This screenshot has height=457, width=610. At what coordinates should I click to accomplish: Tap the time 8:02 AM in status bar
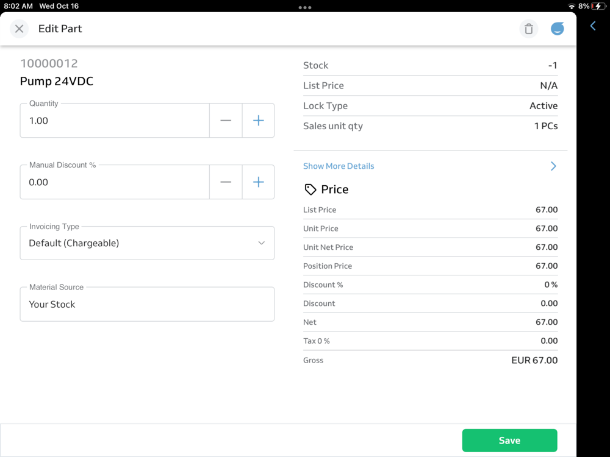18,6
